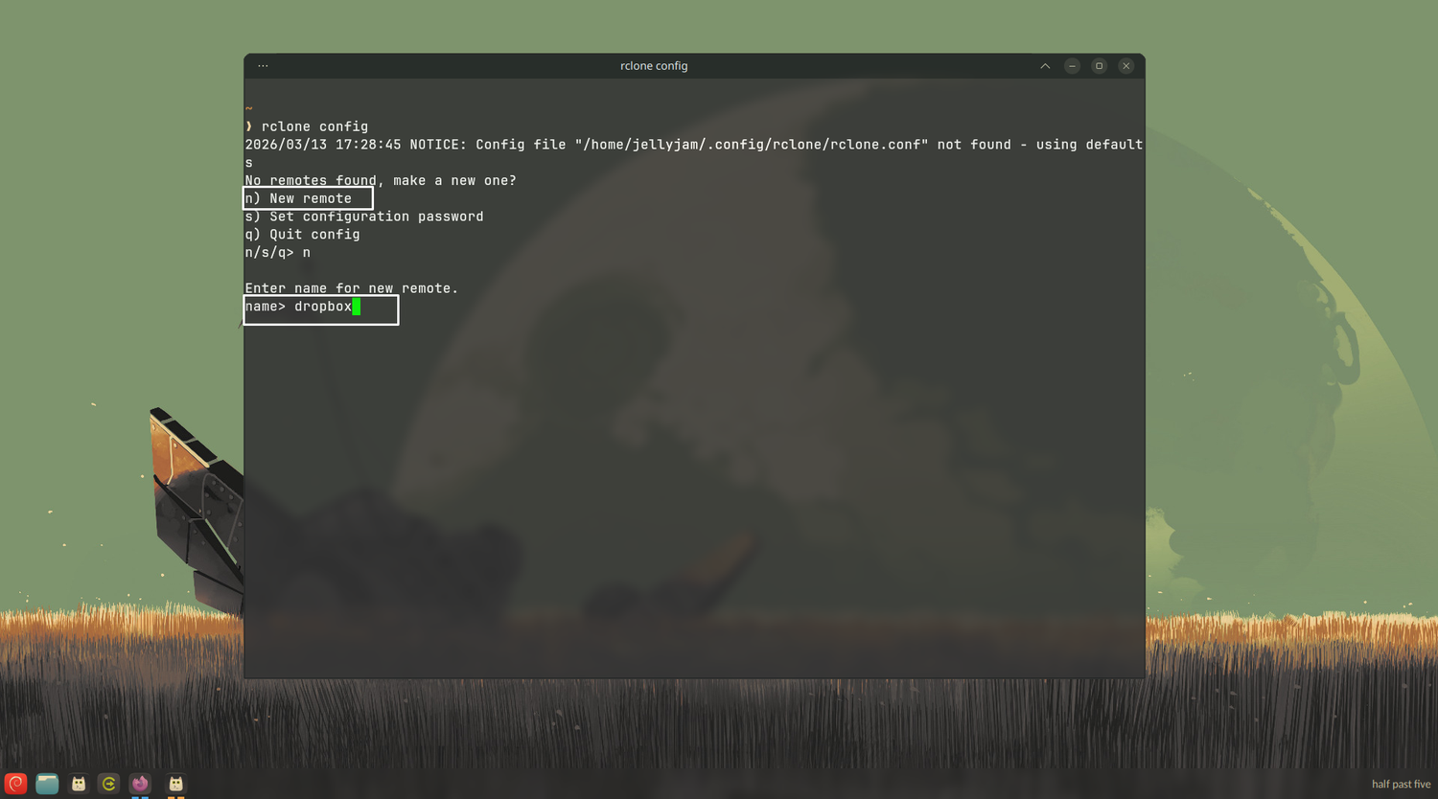Open the pinned kitty terminal launcher

[79, 784]
